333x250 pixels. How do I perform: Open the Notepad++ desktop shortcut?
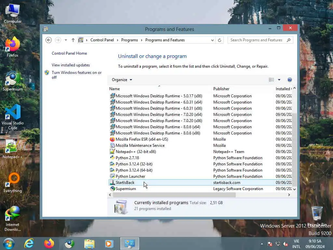13,149
